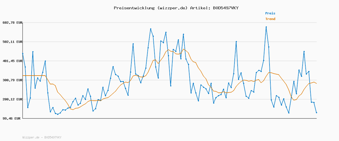The height and width of the screenshot is (141, 339).
Task: Click the highest blue Preis peak on the chart
Action: click(x=266, y=27)
